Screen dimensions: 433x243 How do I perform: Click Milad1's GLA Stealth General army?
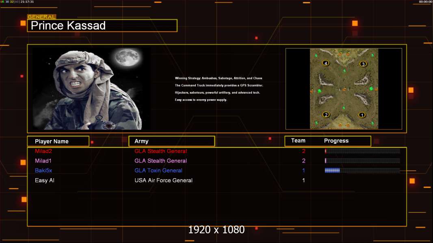(161, 161)
